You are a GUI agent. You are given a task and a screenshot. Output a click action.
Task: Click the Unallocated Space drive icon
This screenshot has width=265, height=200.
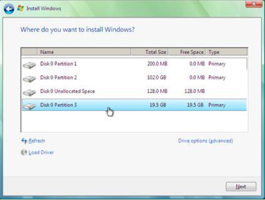29,93
